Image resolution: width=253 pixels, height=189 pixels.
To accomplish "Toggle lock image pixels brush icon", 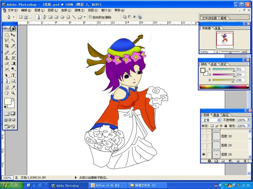I will click(217, 126).
